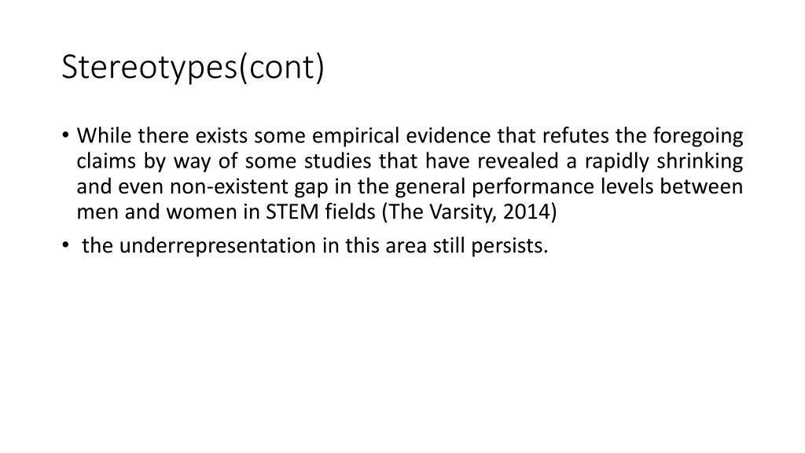Click the first bullet point marker

tap(66, 136)
